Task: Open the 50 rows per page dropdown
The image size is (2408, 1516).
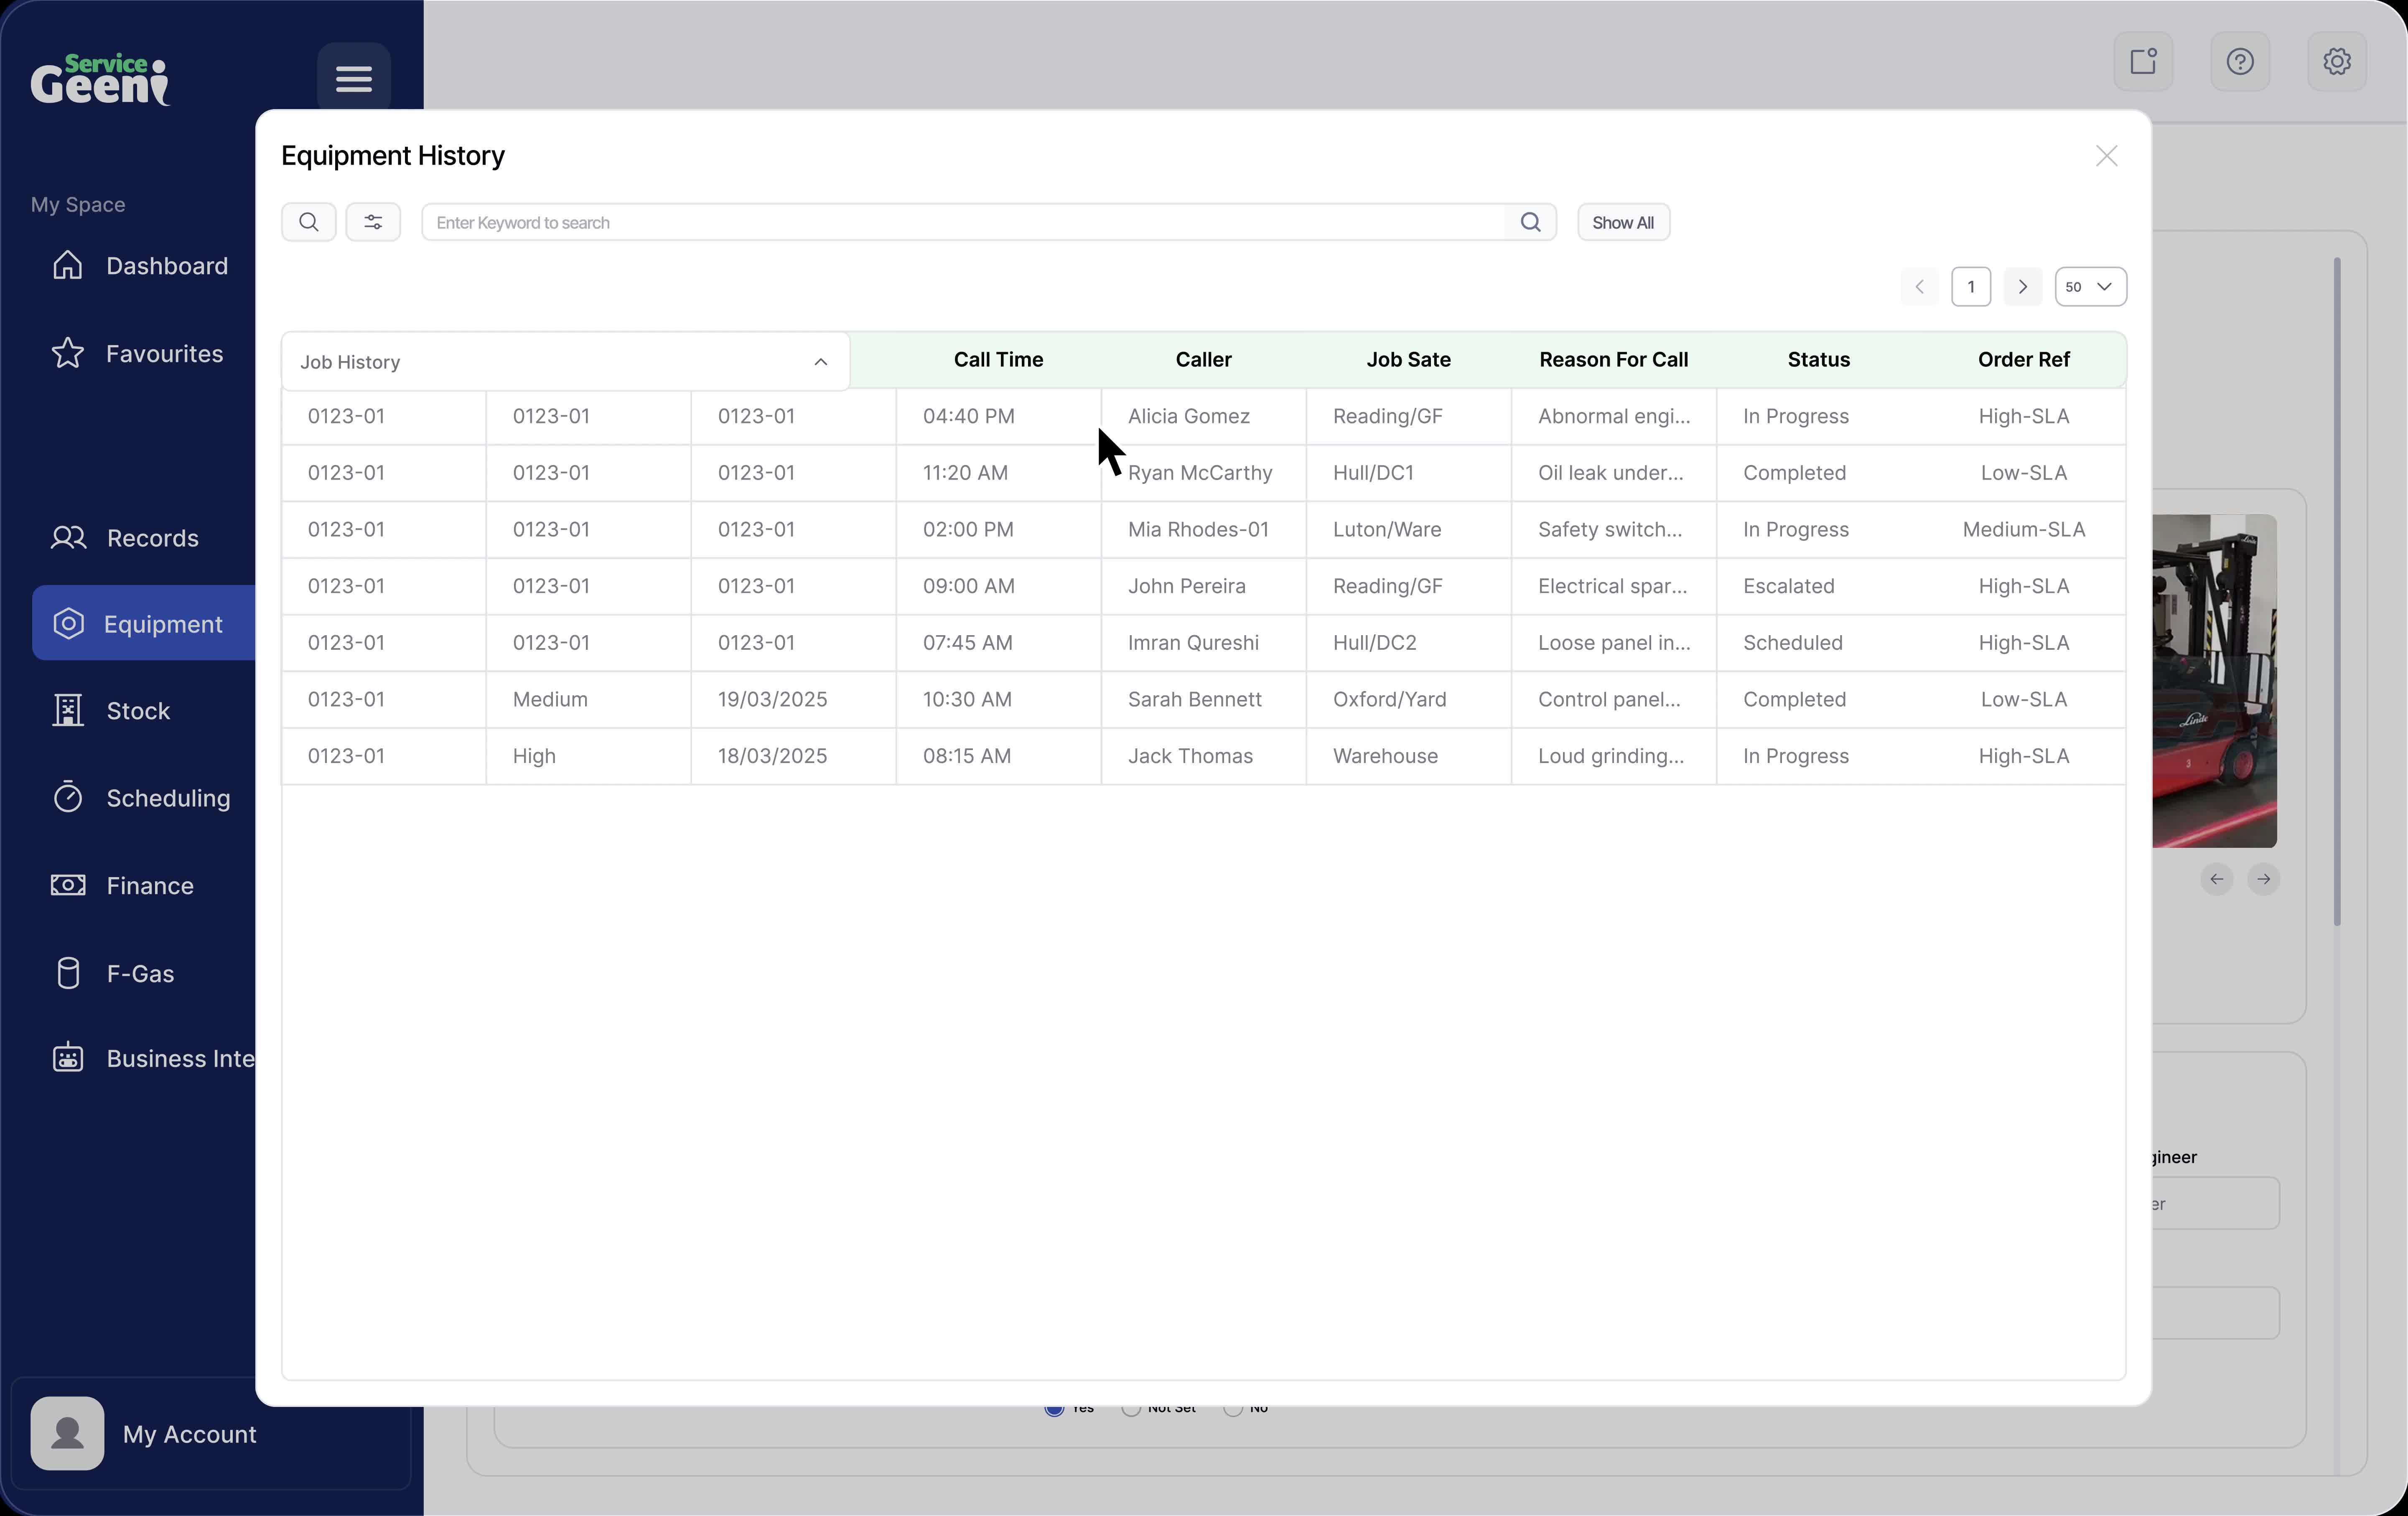Action: tap(2090, 287)
